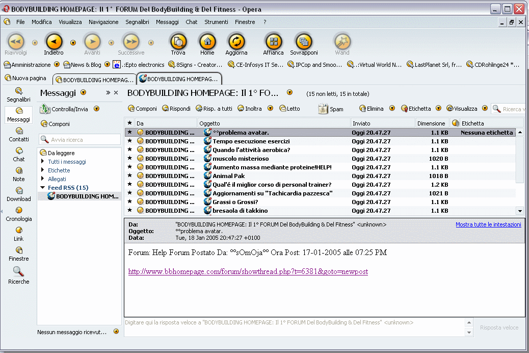
Task: Click the Sovrapponi cascade windows icon
Action: click(304, 42)
